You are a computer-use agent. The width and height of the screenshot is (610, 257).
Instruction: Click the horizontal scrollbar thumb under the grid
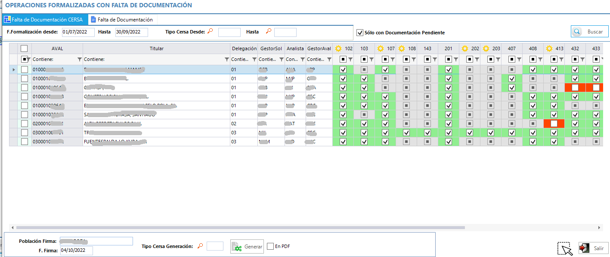pos(241,227)
